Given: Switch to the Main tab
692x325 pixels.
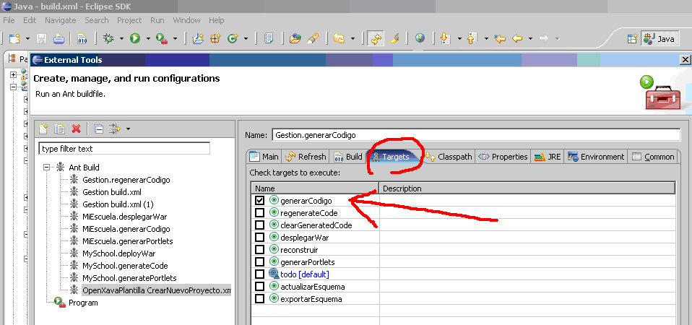Looking at the screenshot, I should pyautogui.click(x=264, y=157).
